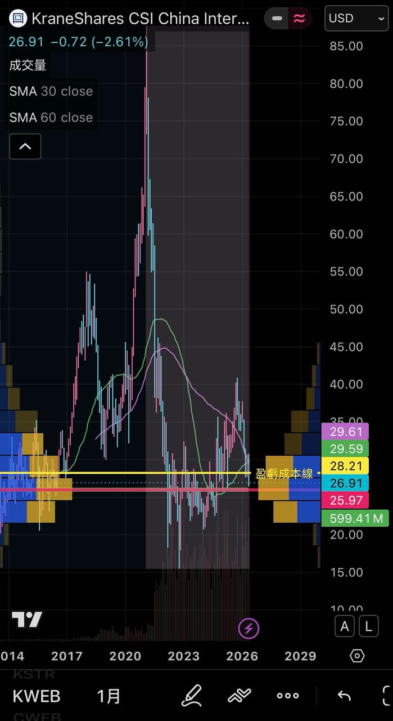393x721 pixels.
Task: Click the red approximate-equals pill icon
Action: (300, 19)
